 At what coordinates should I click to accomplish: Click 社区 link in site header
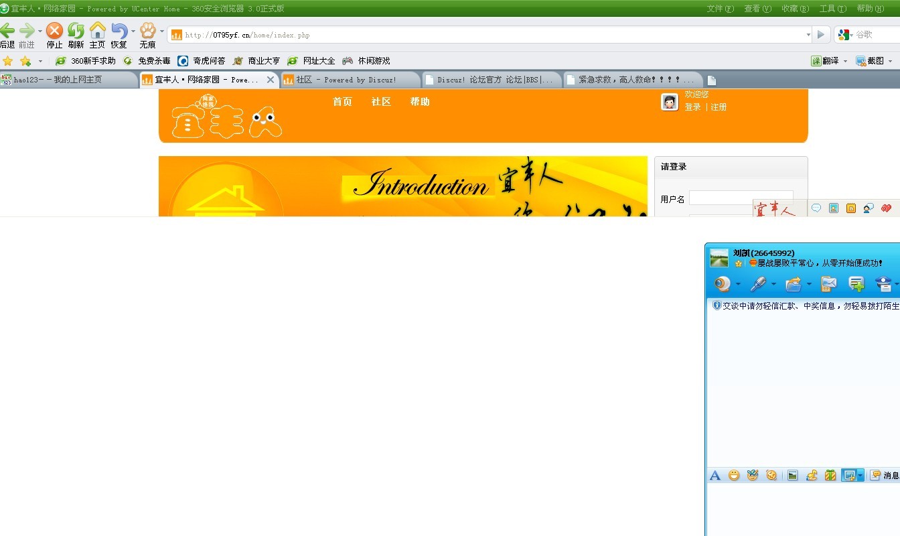pos(381,102)
